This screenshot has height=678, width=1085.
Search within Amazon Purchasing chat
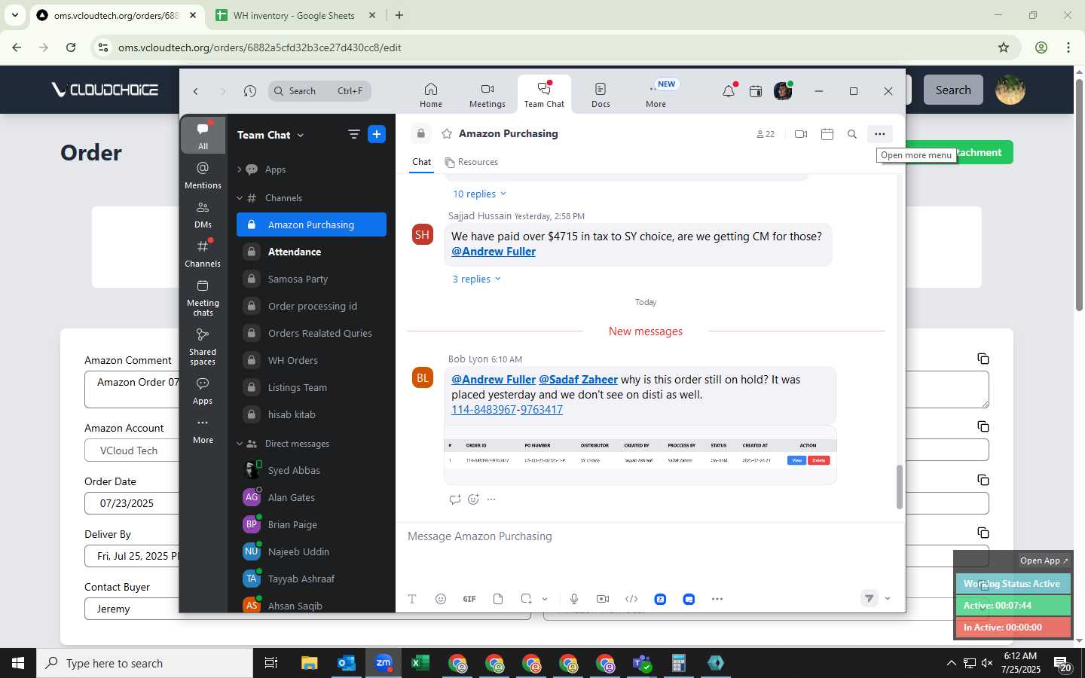click(852, 134)
